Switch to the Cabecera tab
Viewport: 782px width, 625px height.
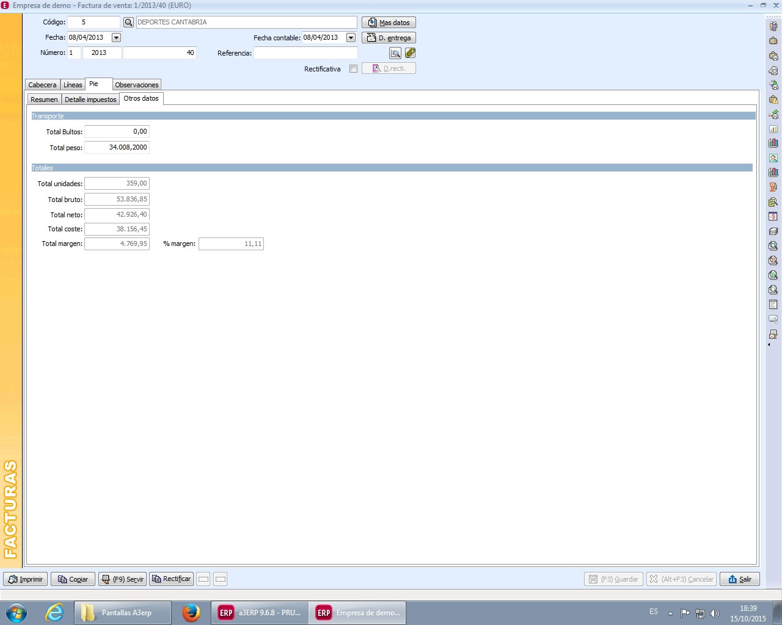point(43,85)
